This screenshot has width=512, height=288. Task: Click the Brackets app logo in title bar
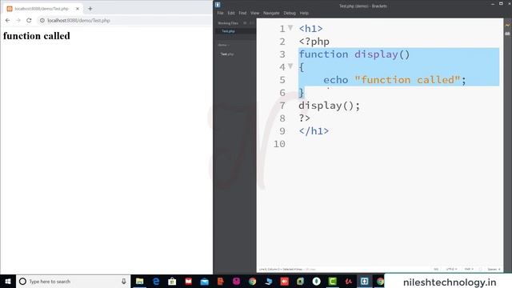click(218, 5)
